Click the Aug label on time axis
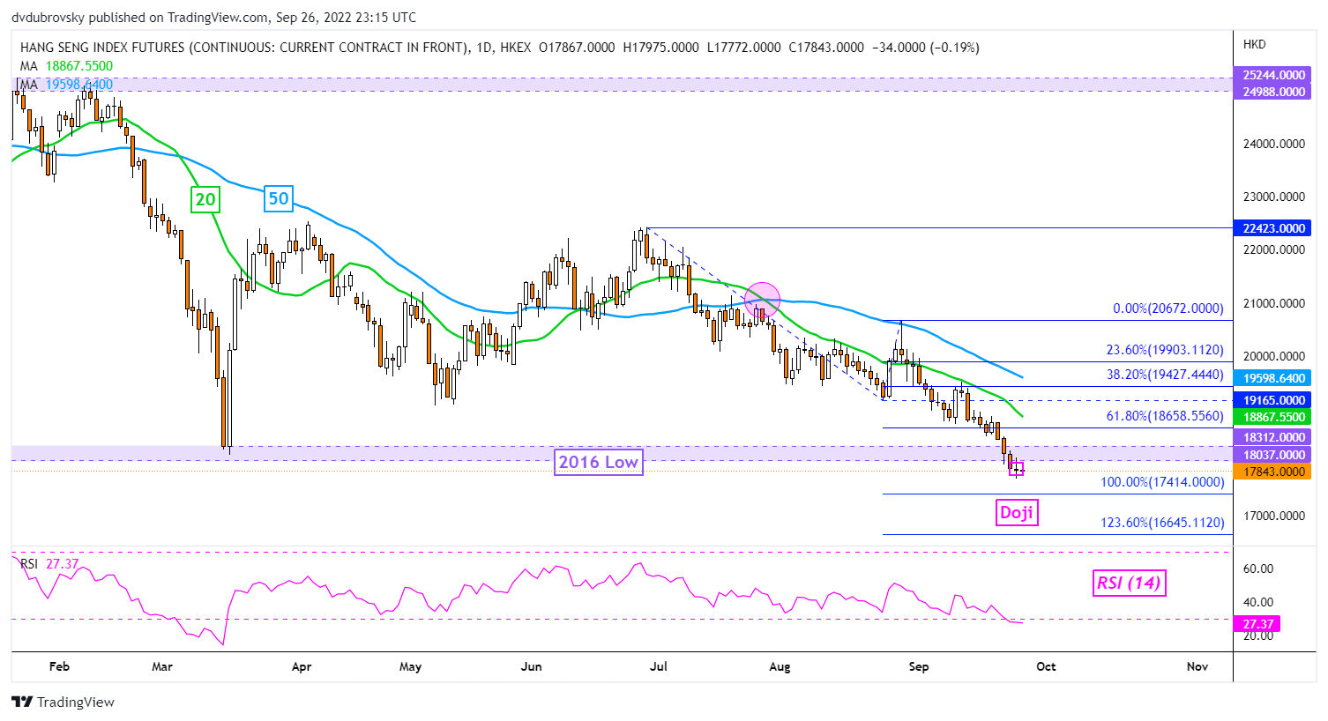This screenshot has height=721, width=1328. 780,666
